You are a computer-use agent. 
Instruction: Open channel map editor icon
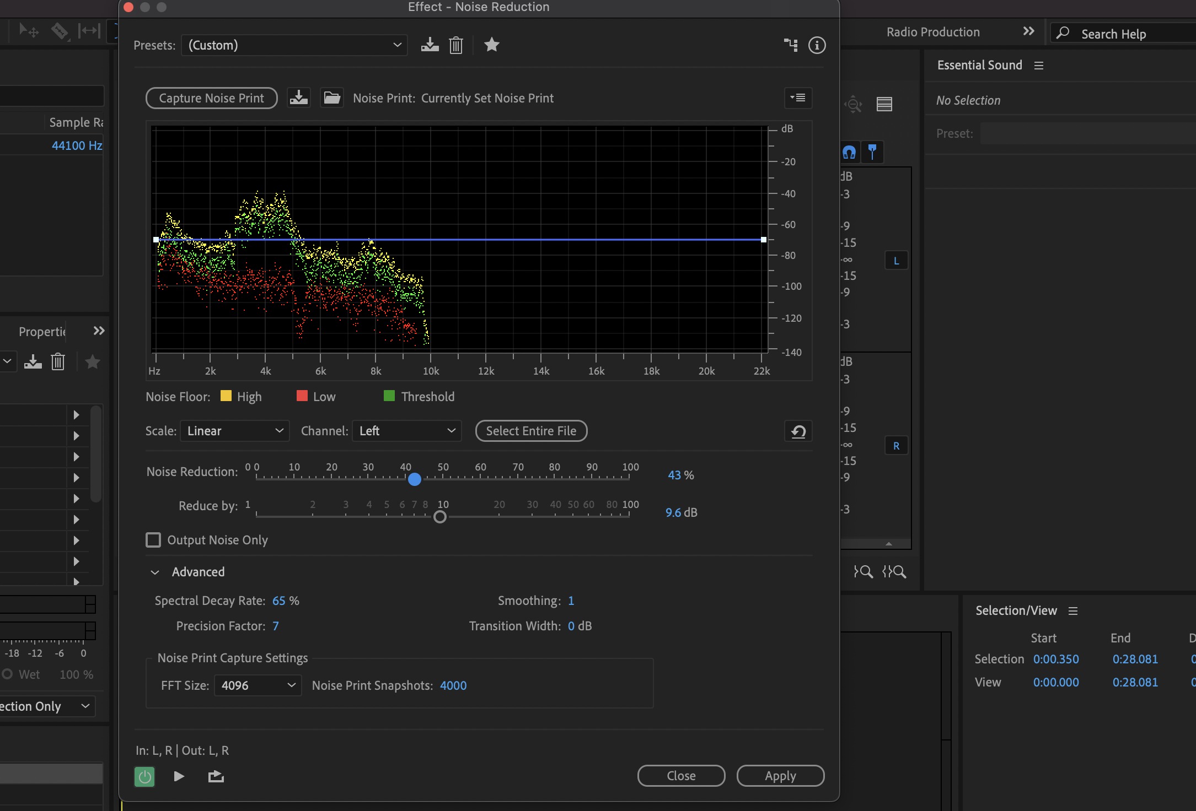tap(791, 45)
